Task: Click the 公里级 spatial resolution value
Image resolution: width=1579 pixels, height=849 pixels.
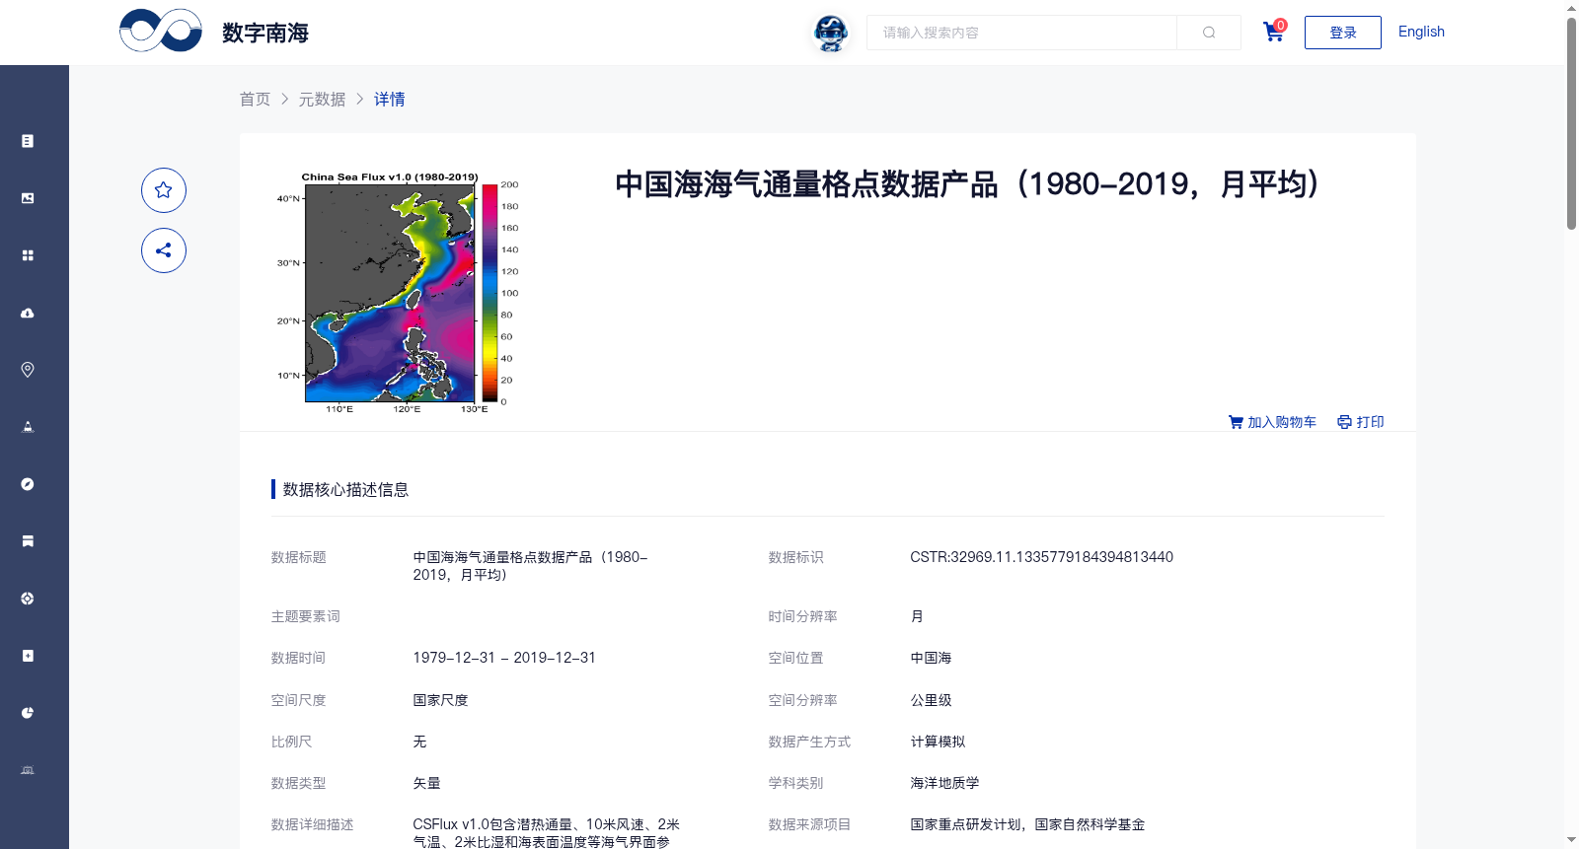Action: tap(931, 700)
